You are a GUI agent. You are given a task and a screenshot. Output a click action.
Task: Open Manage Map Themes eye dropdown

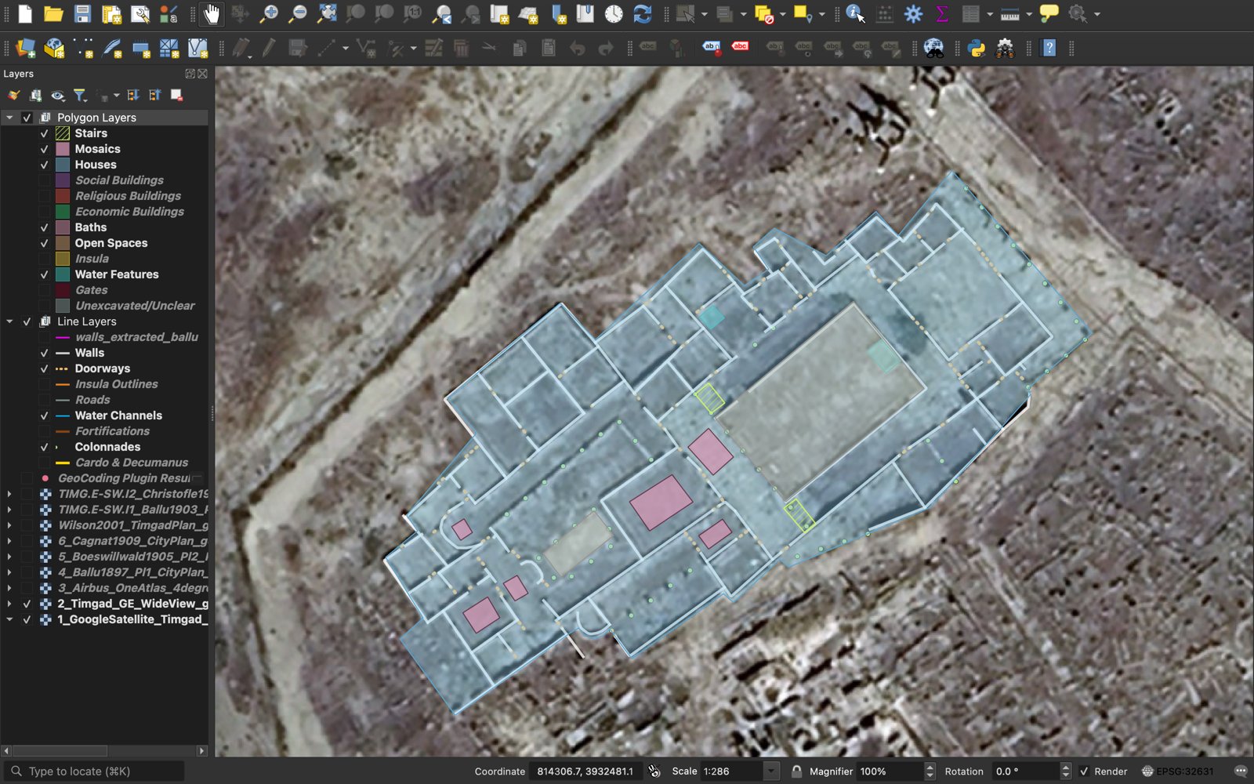tap(57, 95)
